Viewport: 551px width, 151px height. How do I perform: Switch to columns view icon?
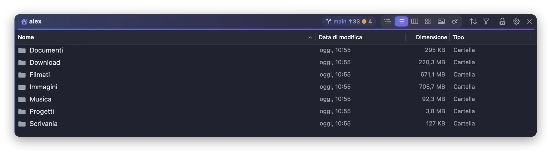click(x=415, y=21)
